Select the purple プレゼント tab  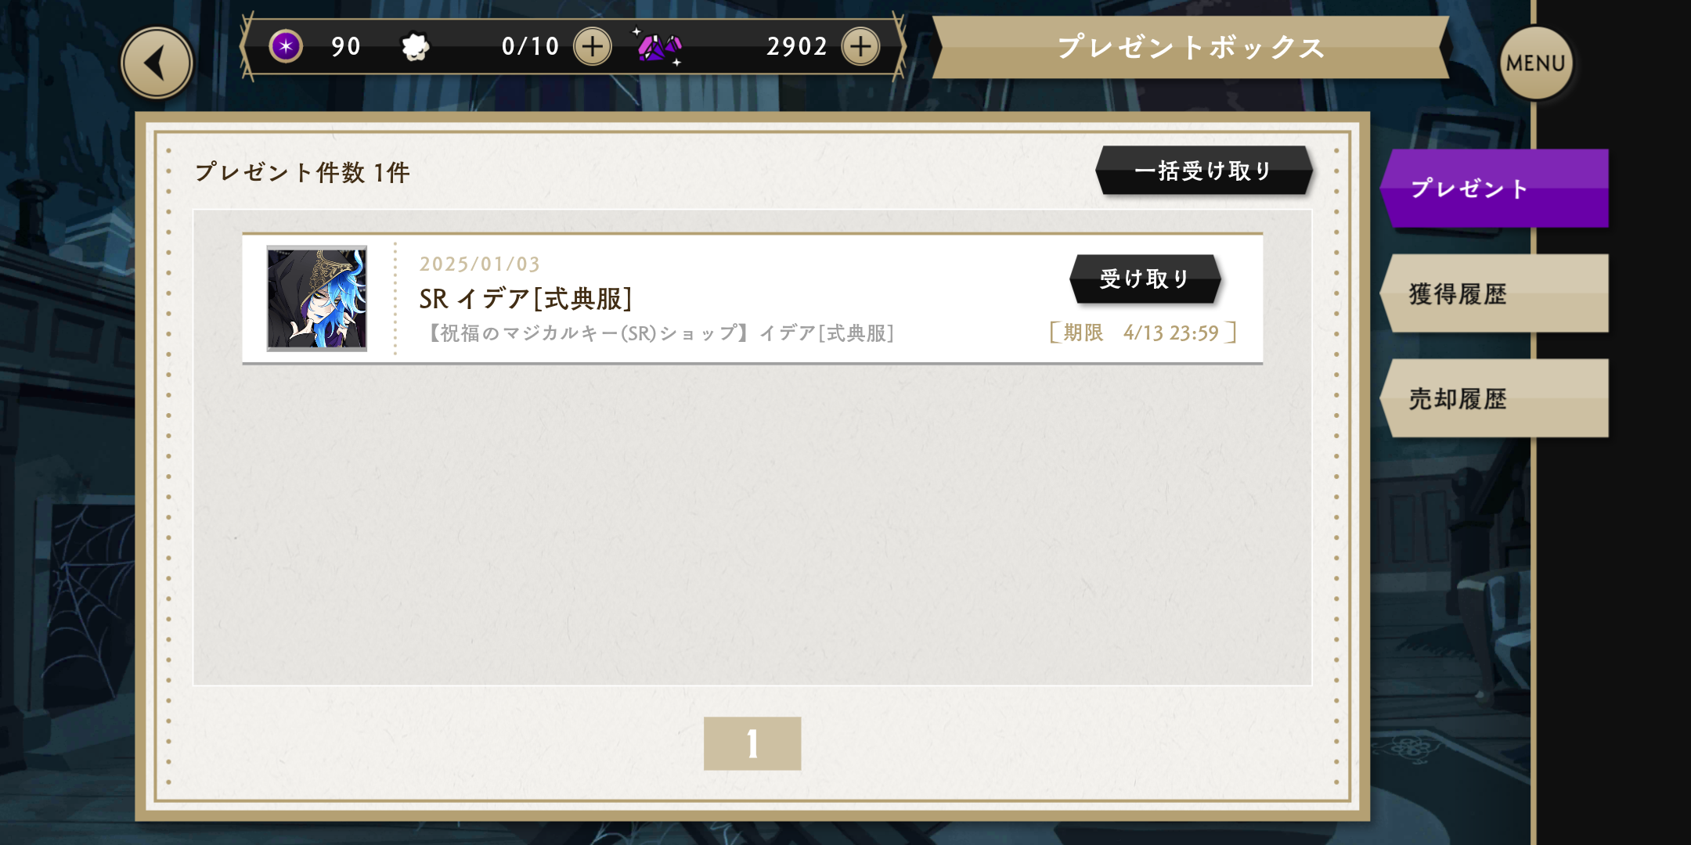tap(1494, 189)
